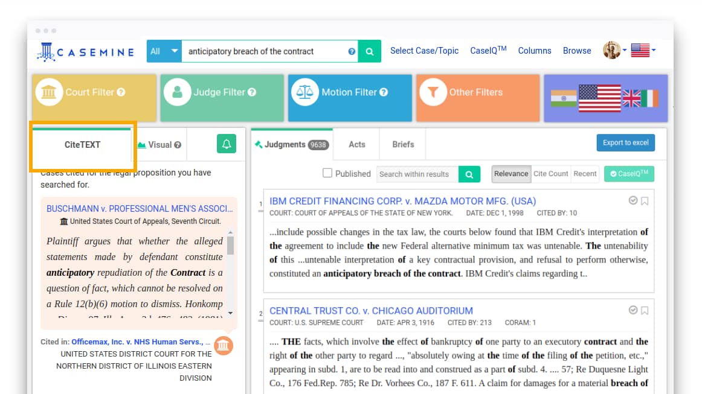Open the Judge Filter person icon
The height and width of the screenshot is (394, 702).
(177, 92)
